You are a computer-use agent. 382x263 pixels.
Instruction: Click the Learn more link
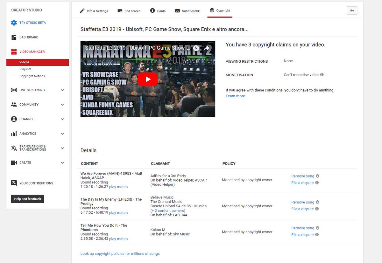(235, 96)
